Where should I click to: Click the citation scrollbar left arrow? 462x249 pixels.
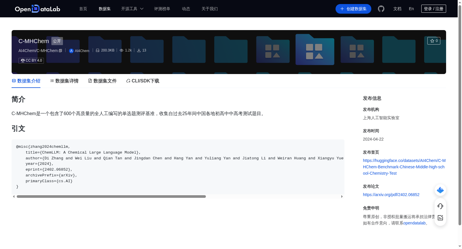pos(14,196)
